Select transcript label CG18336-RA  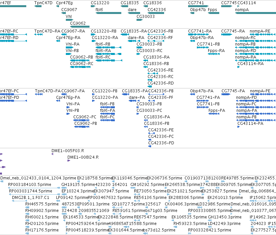[x=156, y=57]
